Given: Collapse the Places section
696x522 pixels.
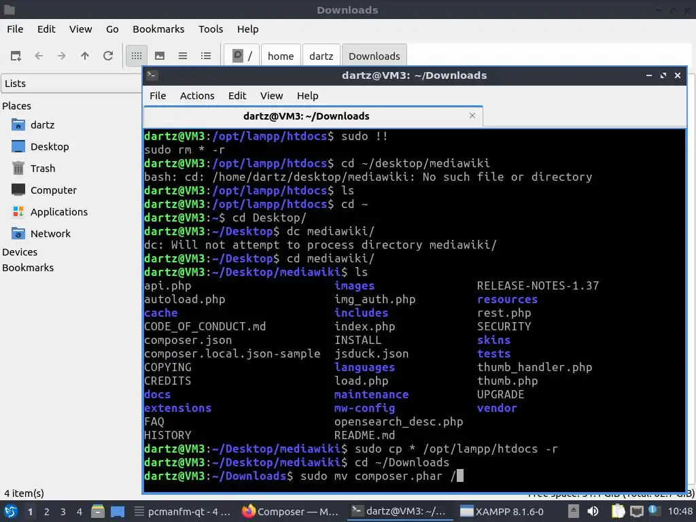Looking at the screenshot, I should pyautogui.click(x=16, y=106).
